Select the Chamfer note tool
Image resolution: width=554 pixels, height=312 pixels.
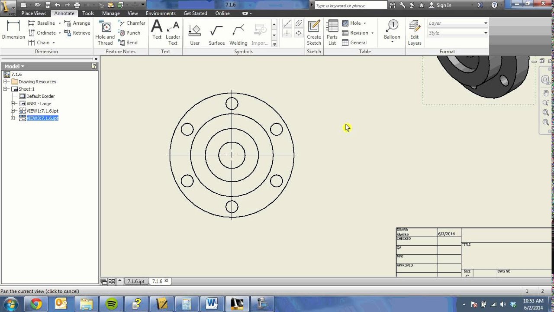(132, 23)
